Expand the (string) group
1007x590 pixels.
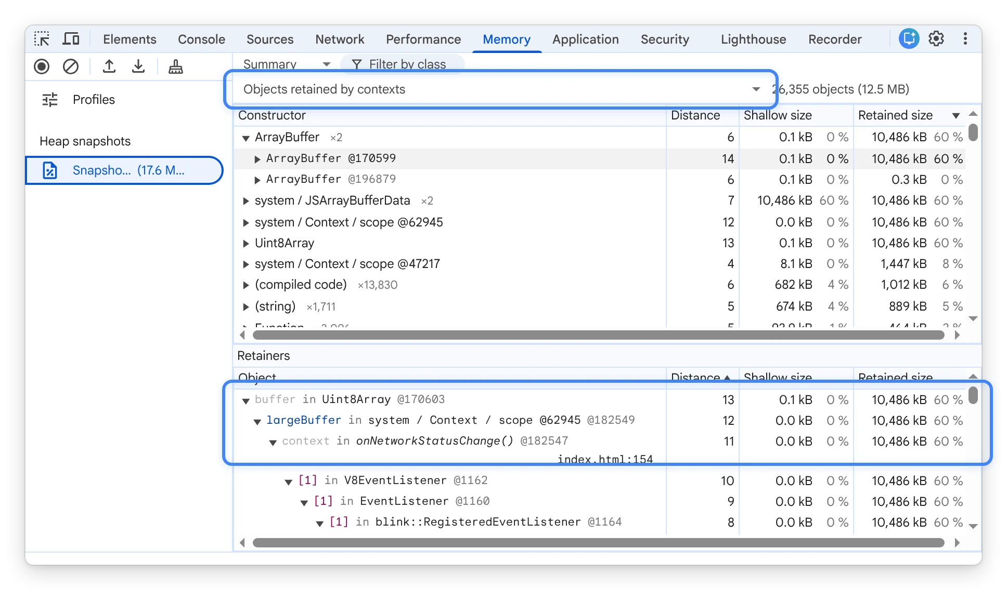(x=246, y=307)
